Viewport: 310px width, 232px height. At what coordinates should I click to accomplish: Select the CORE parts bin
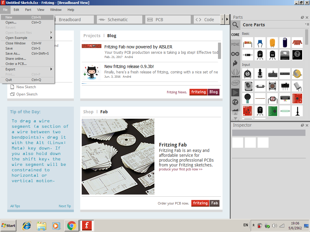235,35
